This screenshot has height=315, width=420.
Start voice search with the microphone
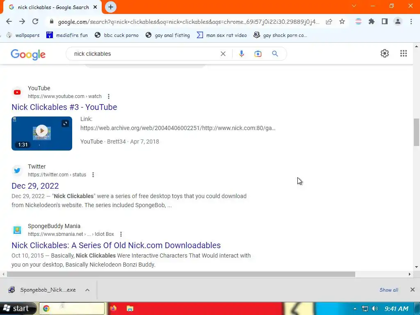241,54
